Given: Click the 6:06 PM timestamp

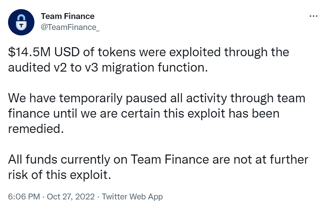Looking at the screenshot, I should (23, 197).
